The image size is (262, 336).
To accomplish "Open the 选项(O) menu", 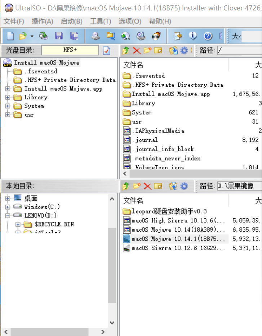I will (x=130, y=21).
